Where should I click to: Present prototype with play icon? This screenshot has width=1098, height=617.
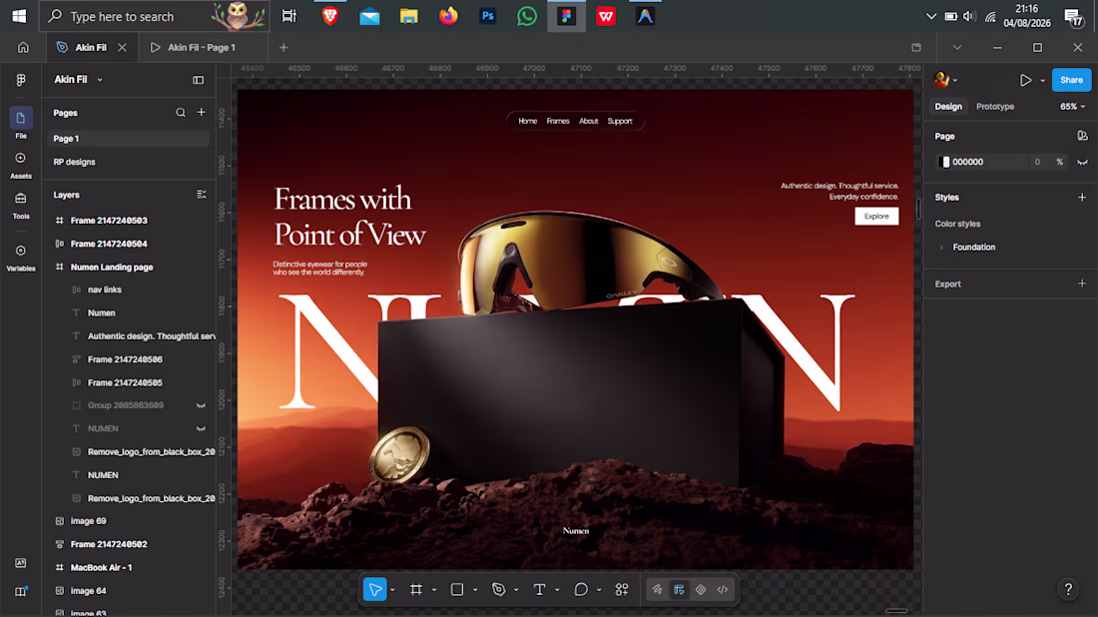(1025, 80)
